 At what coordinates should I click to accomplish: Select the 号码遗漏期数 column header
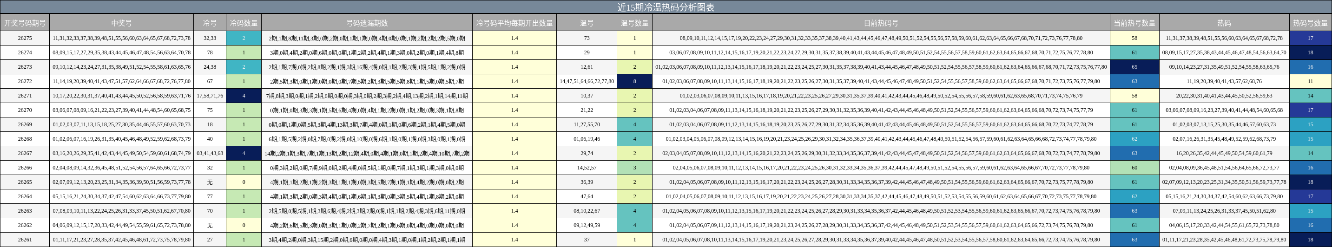tap(367, 23)
